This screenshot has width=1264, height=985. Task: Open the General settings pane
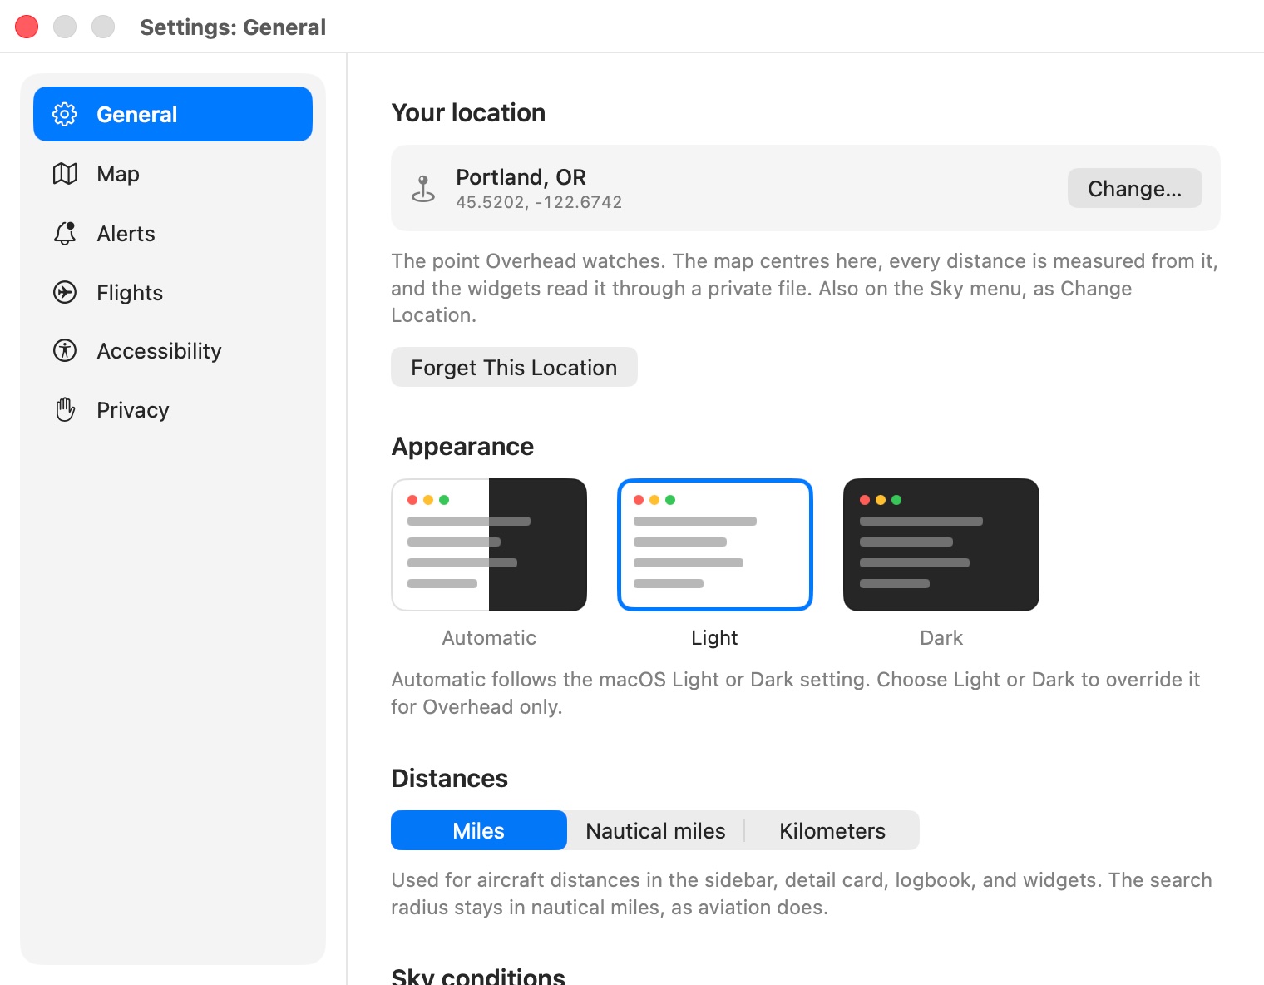point(173,114)
